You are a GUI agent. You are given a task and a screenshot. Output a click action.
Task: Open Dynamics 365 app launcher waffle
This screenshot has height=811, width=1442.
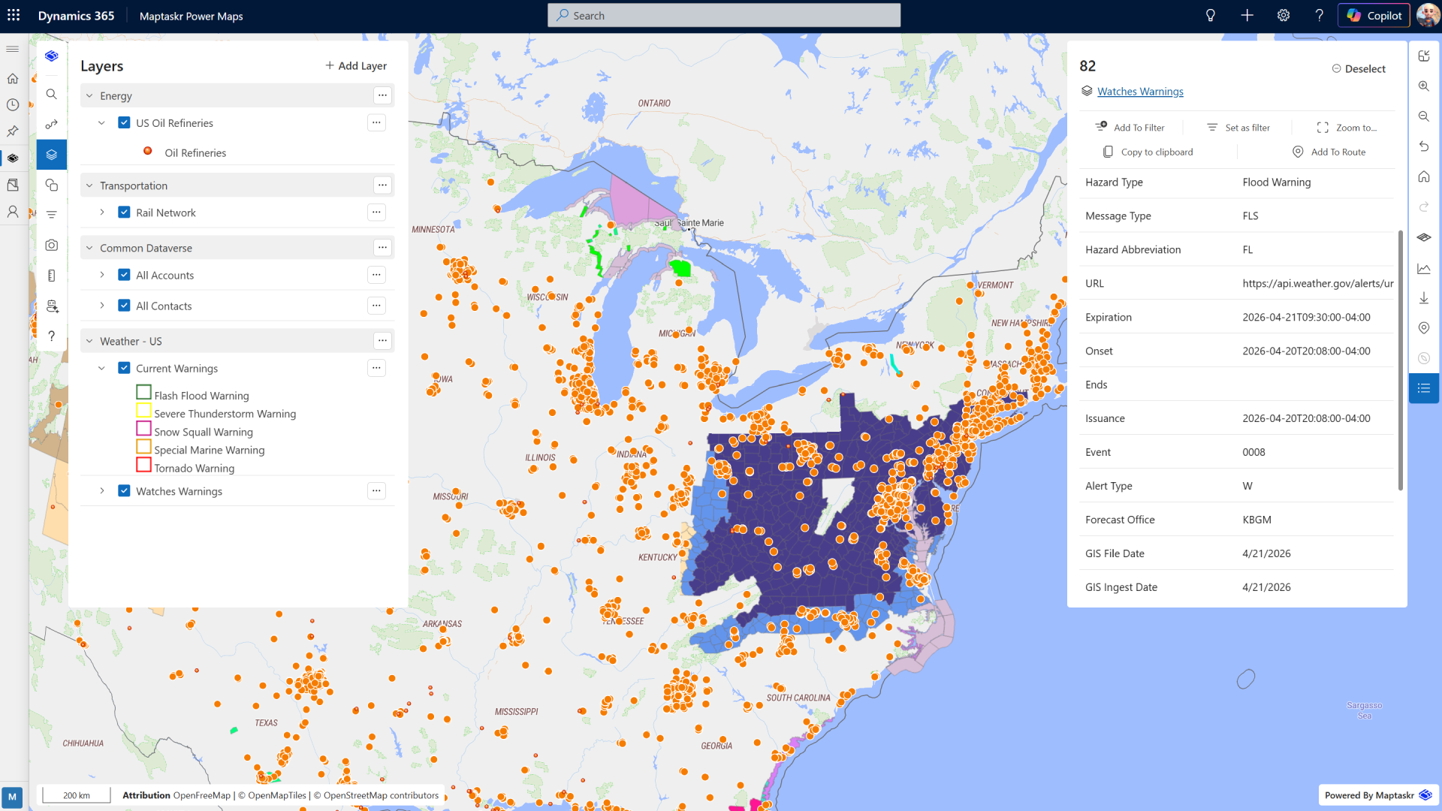14,16
